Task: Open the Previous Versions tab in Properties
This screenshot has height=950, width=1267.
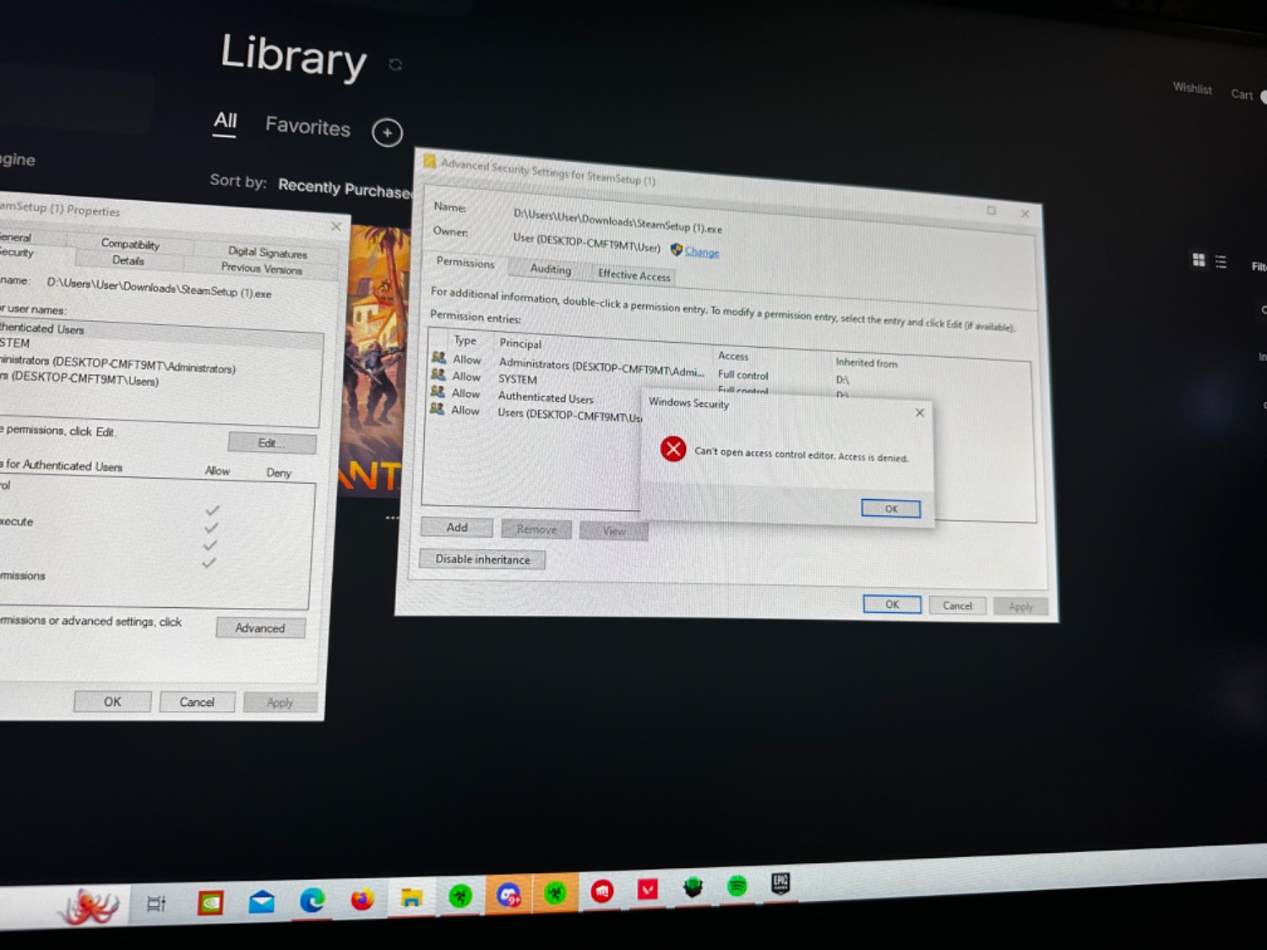Action: (262, 269)
